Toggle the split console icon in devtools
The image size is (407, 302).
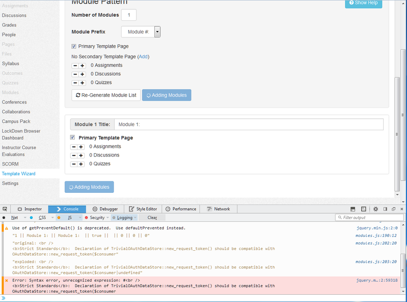coord(353,209)
